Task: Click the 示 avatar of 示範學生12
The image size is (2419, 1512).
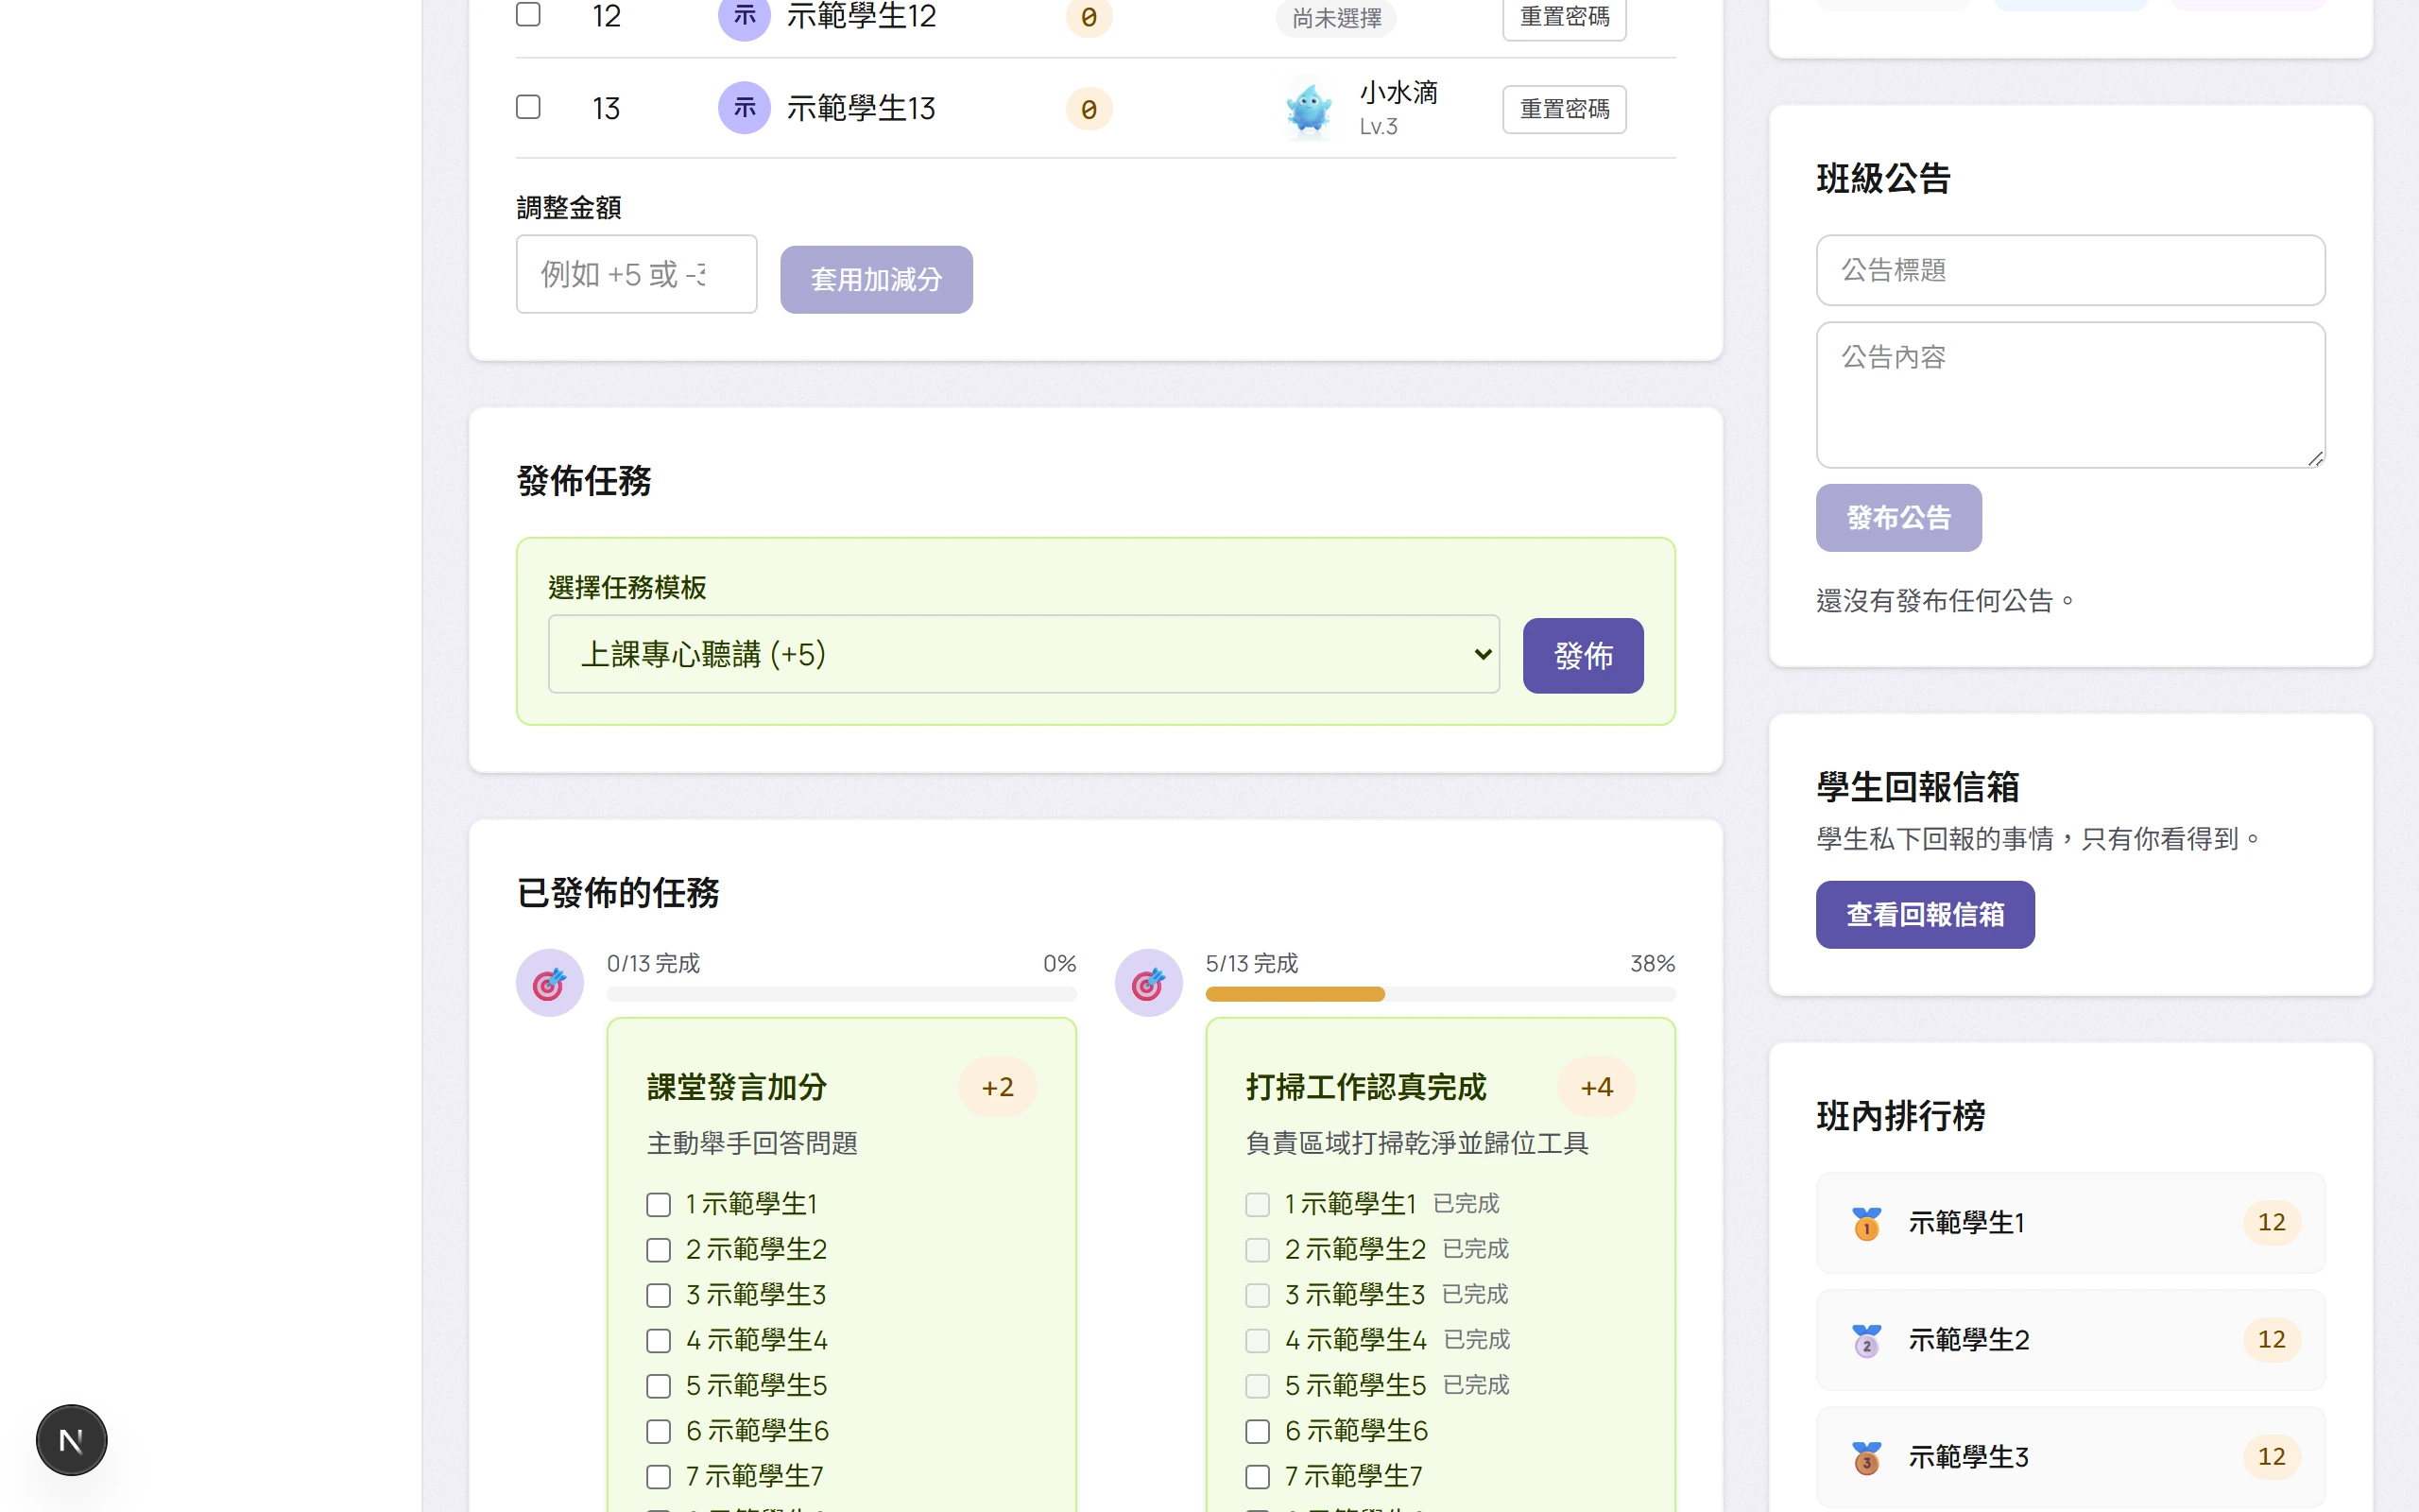Action: 744,15
